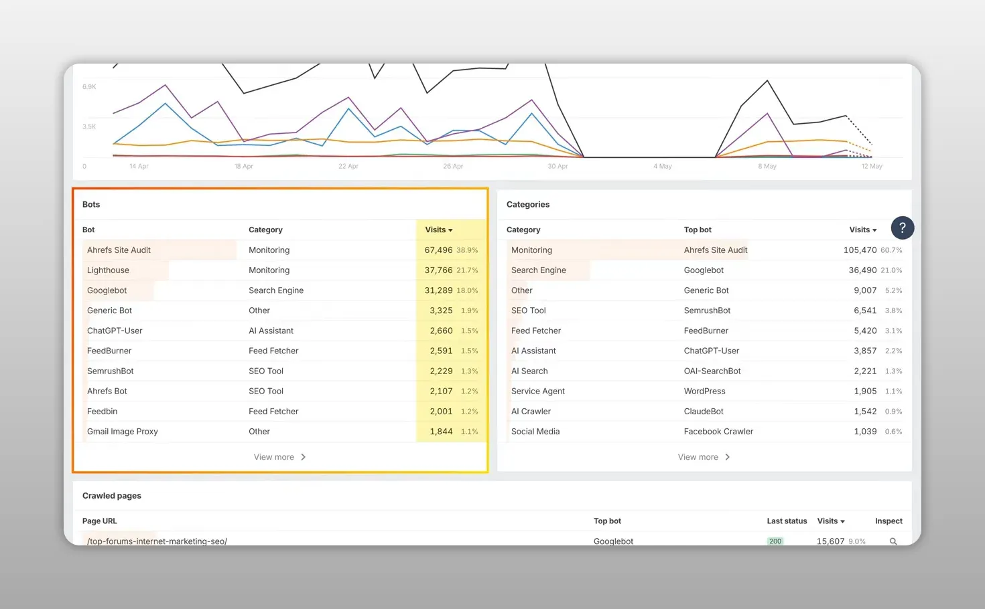Click the OAI-SearchBot top bot cell
This screenshot has height=609, width=985.
(712, 371)
